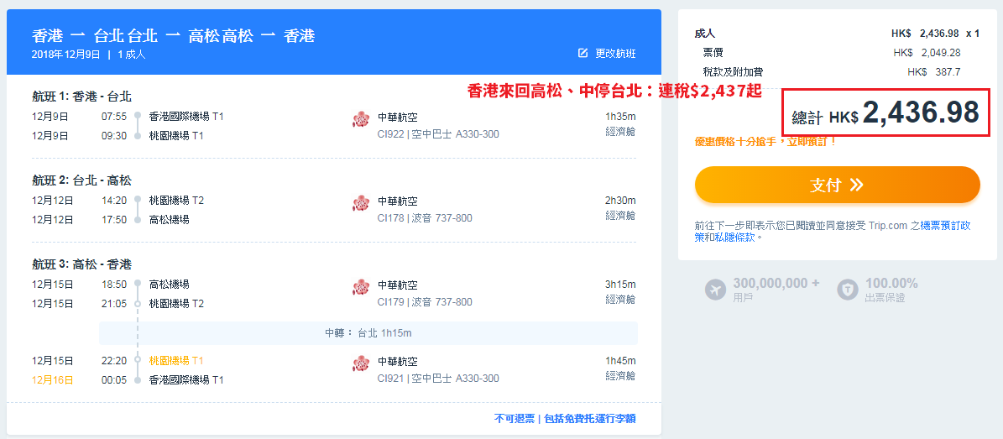
Task: Click 2018年12月9日 date in the header
Action: pyautogui.click(x=65, y=55)
